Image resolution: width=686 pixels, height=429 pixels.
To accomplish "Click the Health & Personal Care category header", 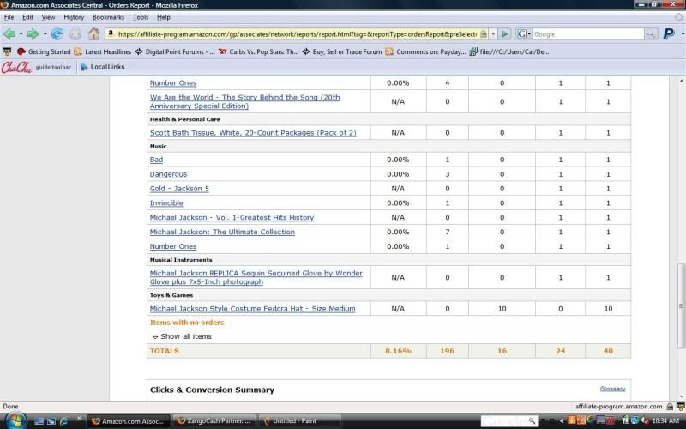I will click(x=184, y=119).
